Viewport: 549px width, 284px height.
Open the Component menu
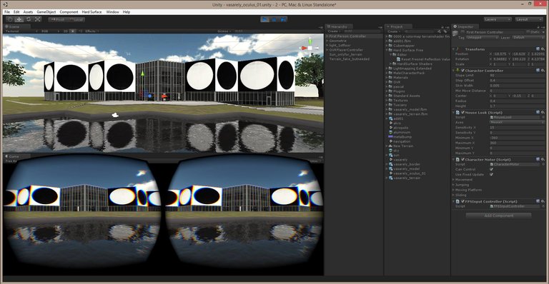point(69,12)
